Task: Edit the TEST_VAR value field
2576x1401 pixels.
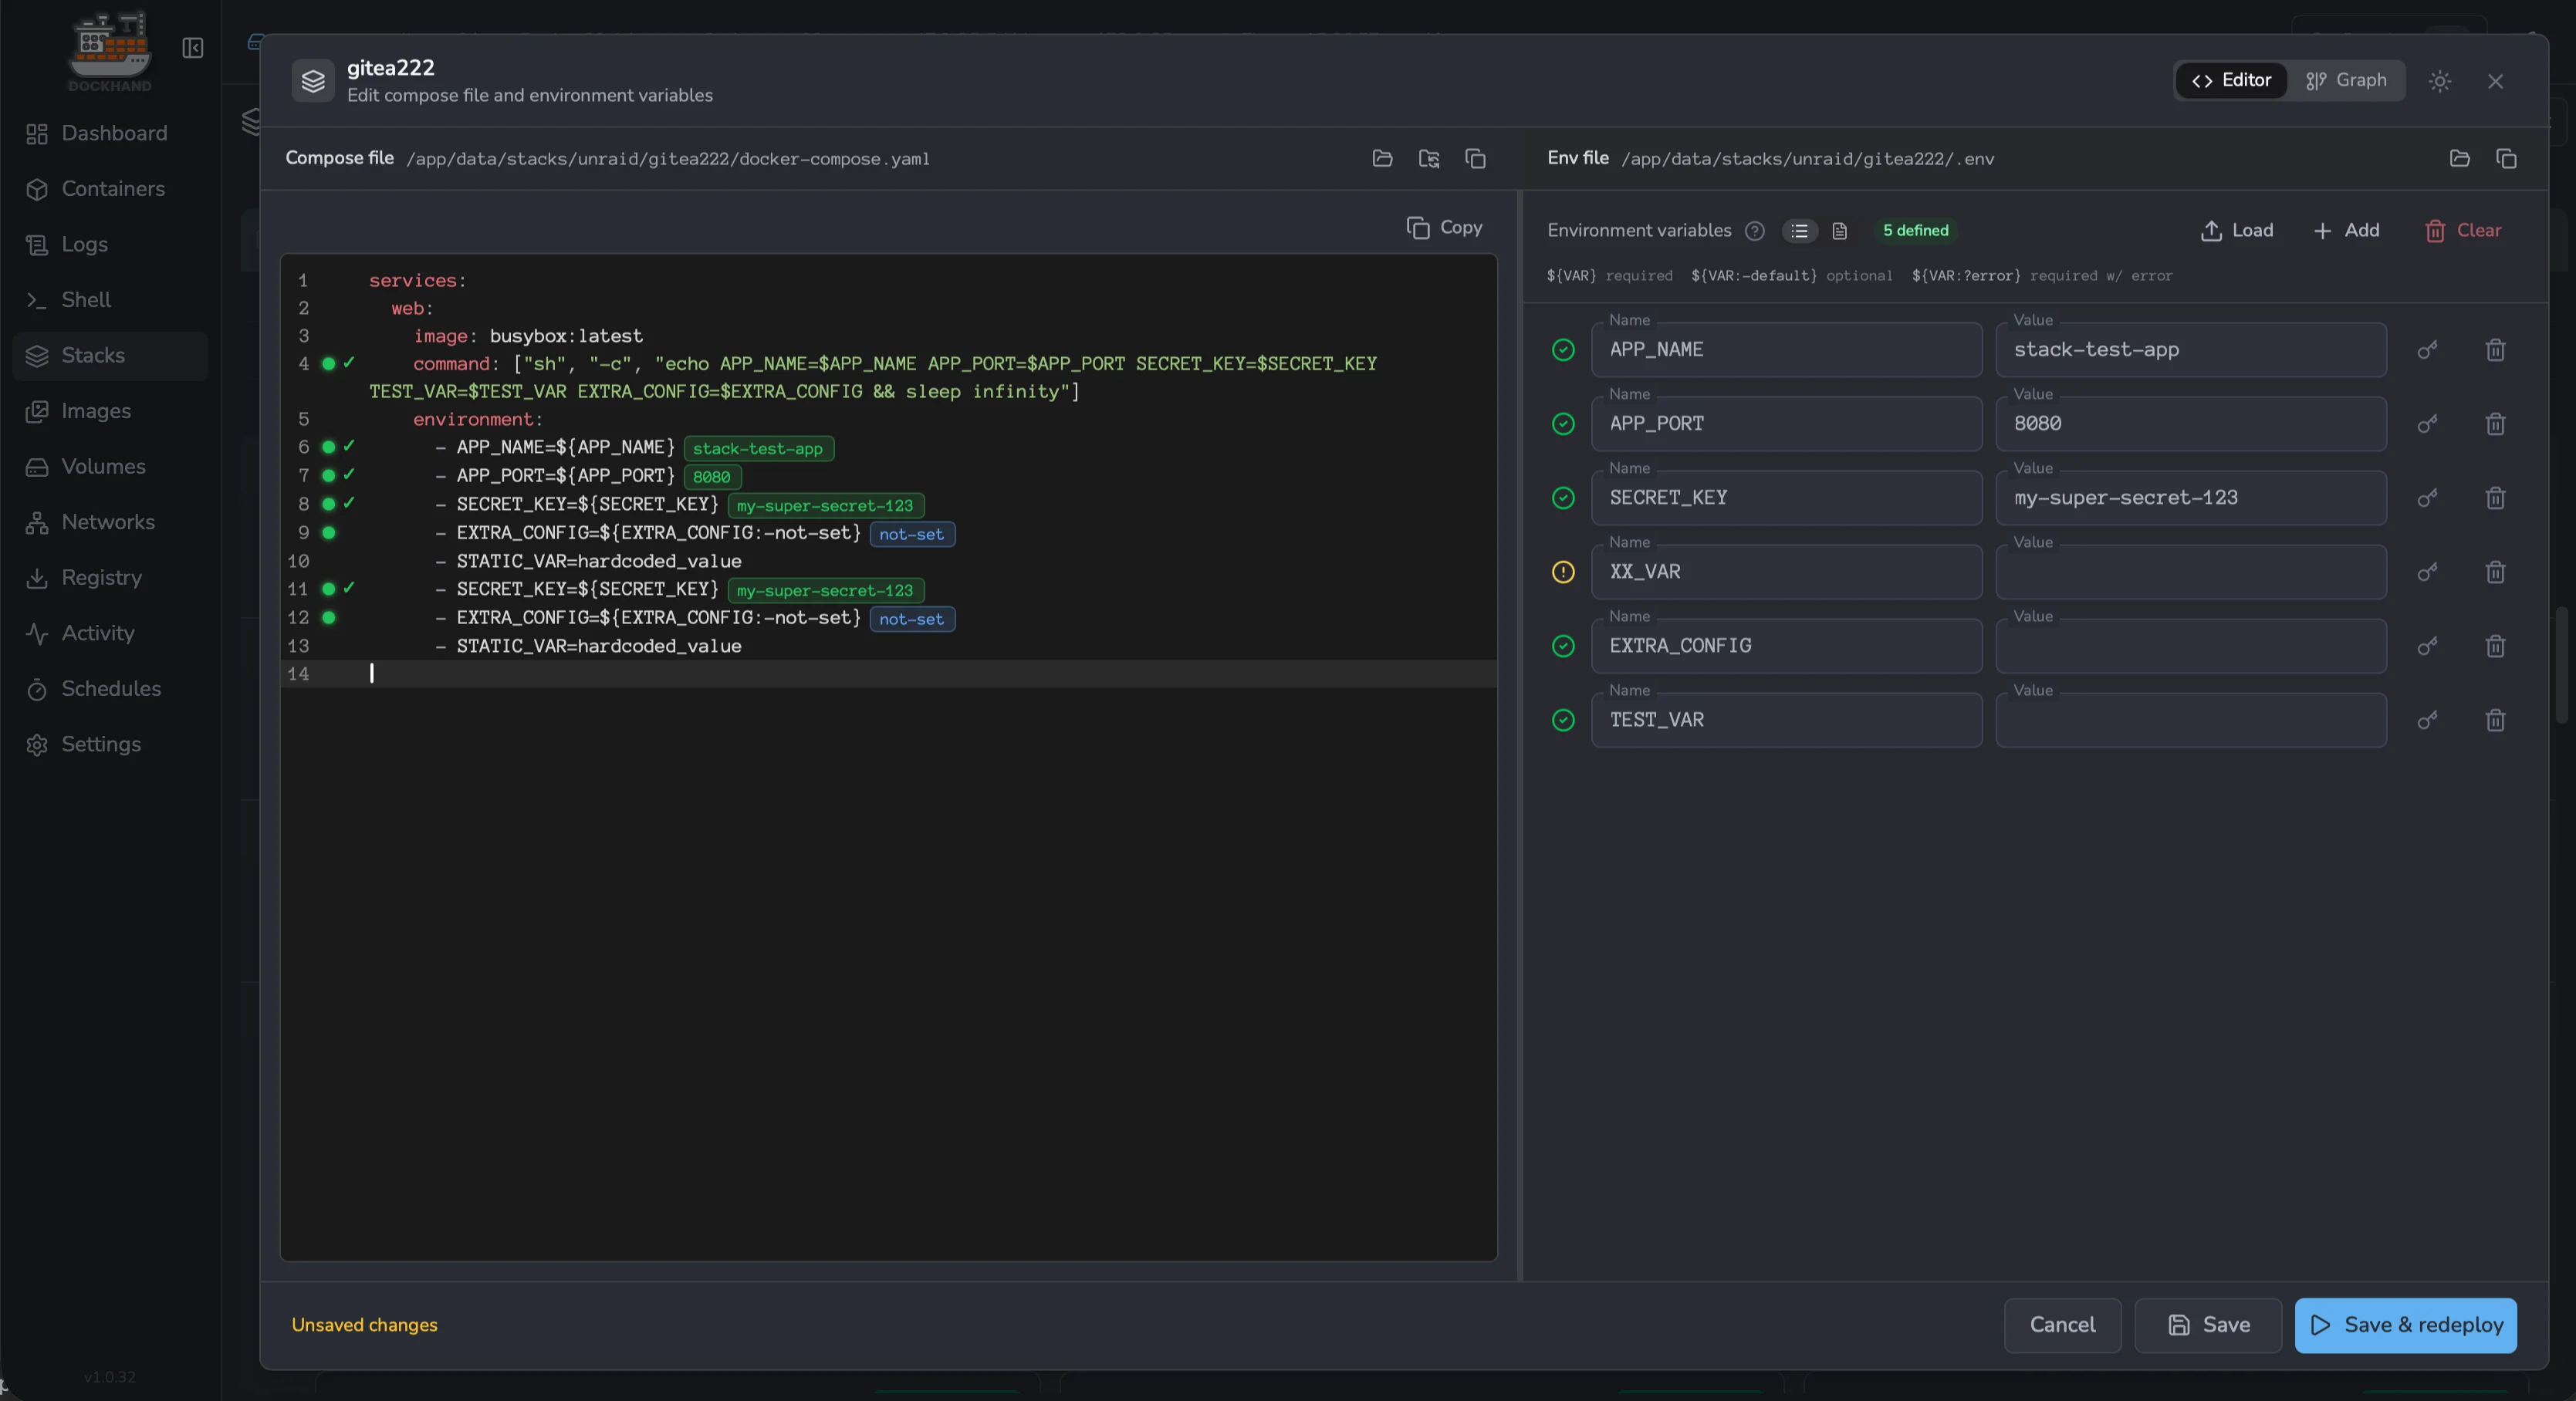Action: click(x=2191, y=720)
